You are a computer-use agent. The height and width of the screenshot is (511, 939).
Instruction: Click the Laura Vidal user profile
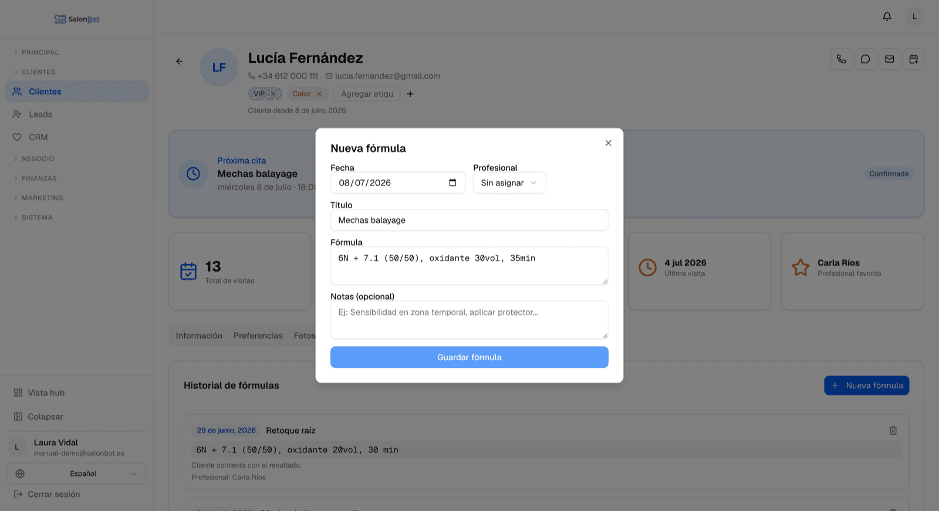pos(77,448)
